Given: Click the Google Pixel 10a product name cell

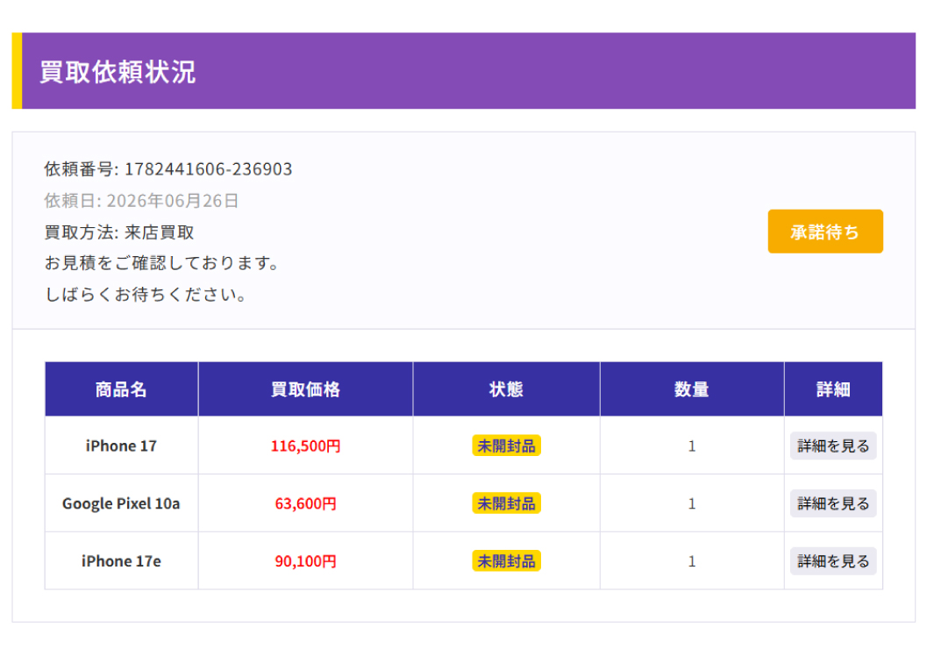Looking at the screenshot, I should coord(122,503).
